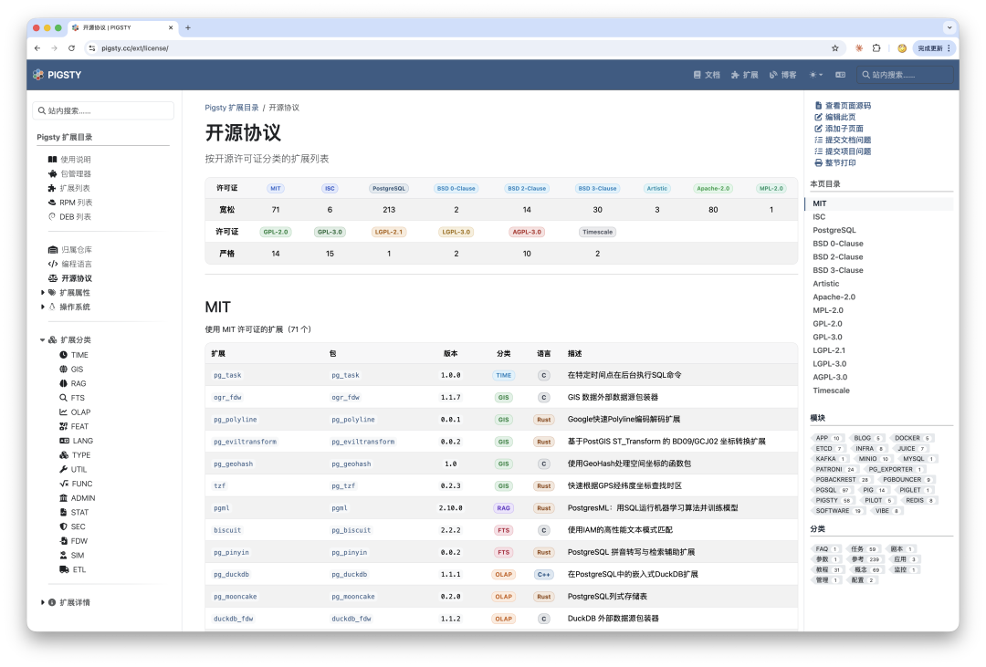Viewport: 986px width, 667px height.
Task: Click the FAQ category tag
Action: tap(827, 548)
